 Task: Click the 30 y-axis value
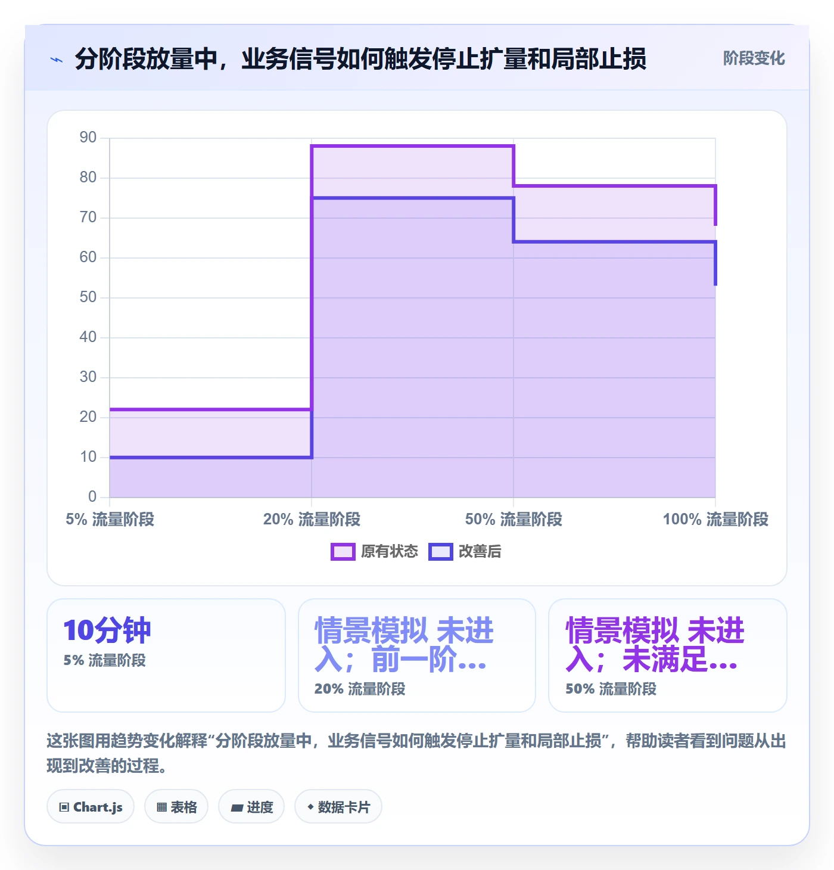click(88, 377)
